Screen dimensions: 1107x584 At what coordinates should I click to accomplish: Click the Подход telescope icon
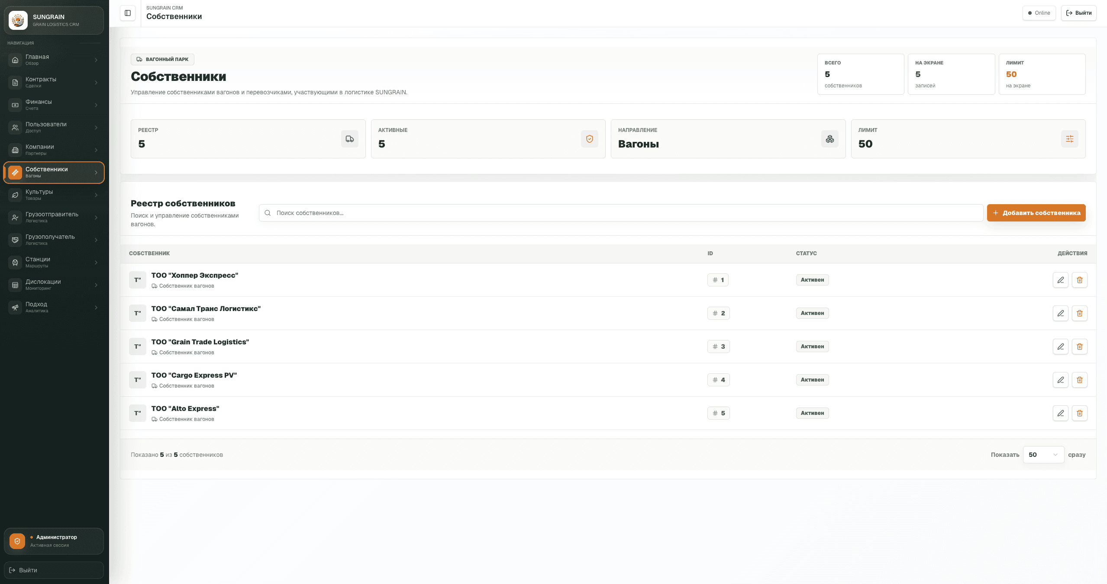pos(15,308)
